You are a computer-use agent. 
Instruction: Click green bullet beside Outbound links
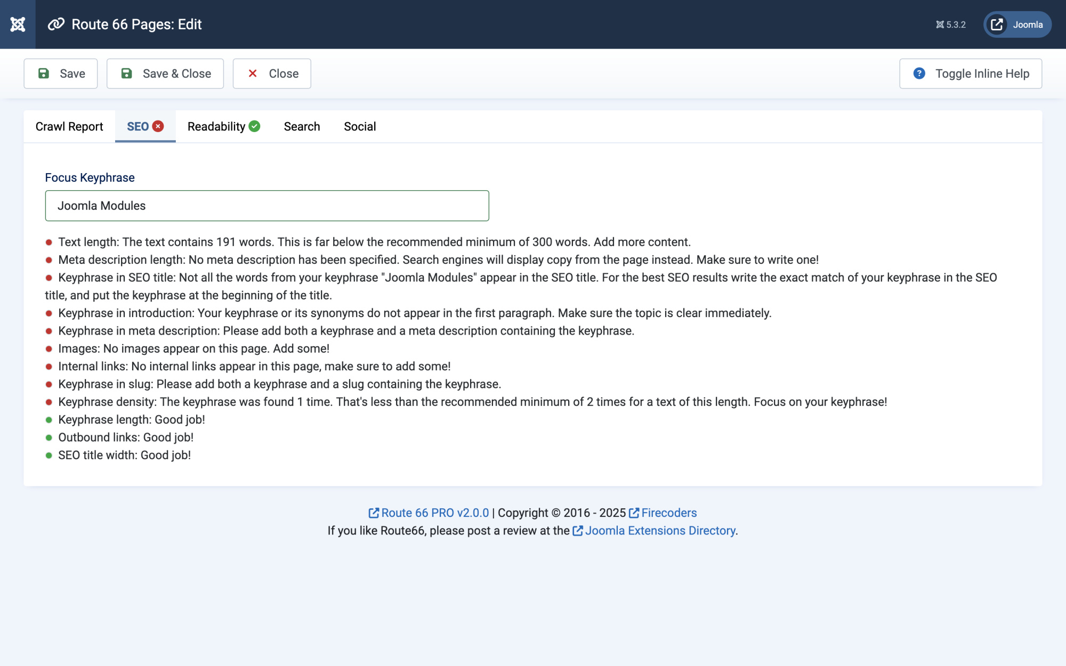point(49,438)
